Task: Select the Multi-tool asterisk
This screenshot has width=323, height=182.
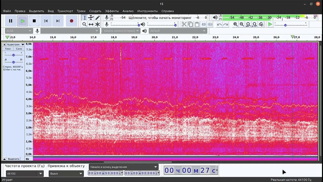Action: 97,24
